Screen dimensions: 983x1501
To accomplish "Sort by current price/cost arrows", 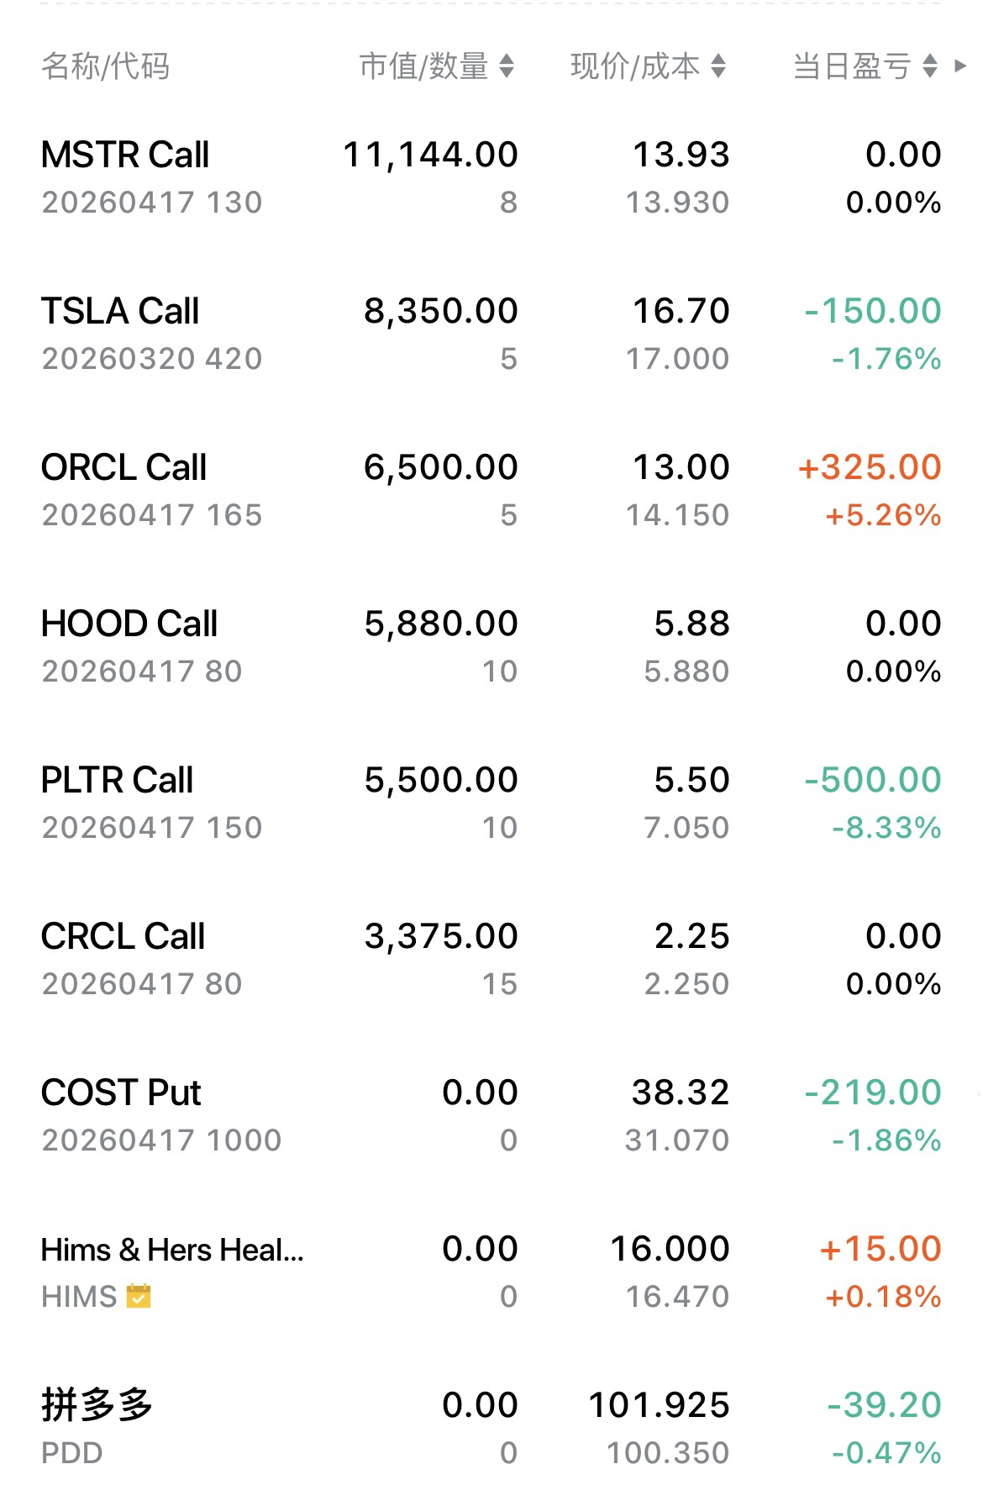I will 718,66.
